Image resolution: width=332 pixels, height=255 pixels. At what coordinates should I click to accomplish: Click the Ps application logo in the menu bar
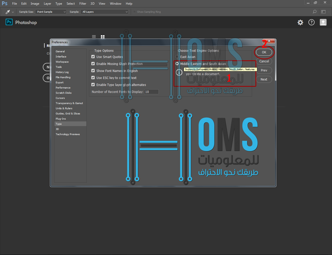5,3
